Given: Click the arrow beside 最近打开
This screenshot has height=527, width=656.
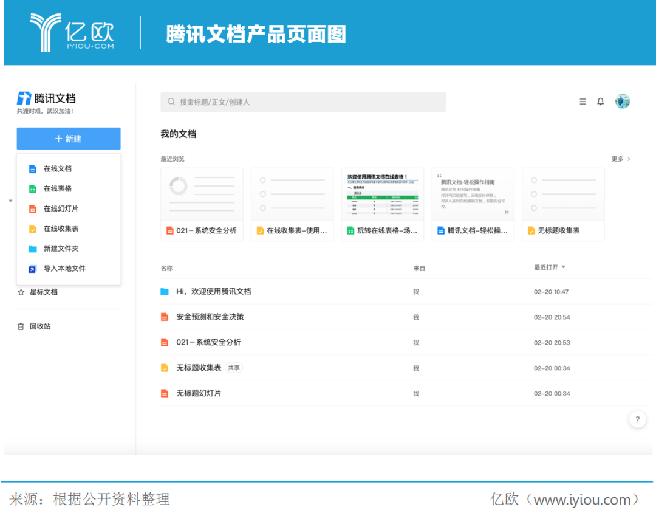Looking at the screenshot, I should pos(564,267).
